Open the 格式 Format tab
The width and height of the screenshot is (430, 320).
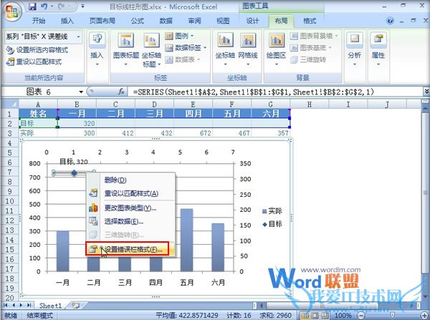(x=310, y=21)
